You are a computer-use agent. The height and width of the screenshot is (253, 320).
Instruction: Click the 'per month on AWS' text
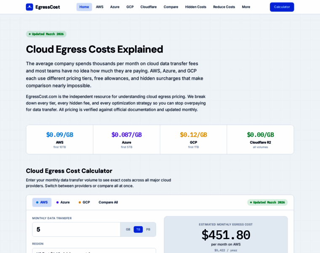226,245
